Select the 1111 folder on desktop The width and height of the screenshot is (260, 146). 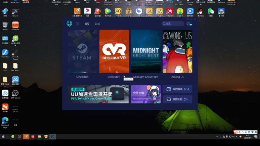point(5,67)
